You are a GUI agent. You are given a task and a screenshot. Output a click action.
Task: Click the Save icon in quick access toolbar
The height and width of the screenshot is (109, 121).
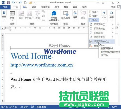click(x=8, y=2)
